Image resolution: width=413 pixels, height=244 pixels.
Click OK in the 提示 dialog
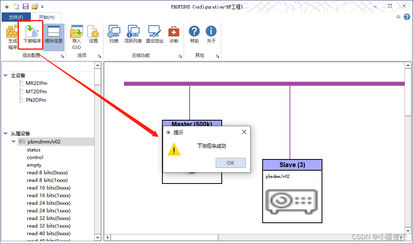pos(231,163)
